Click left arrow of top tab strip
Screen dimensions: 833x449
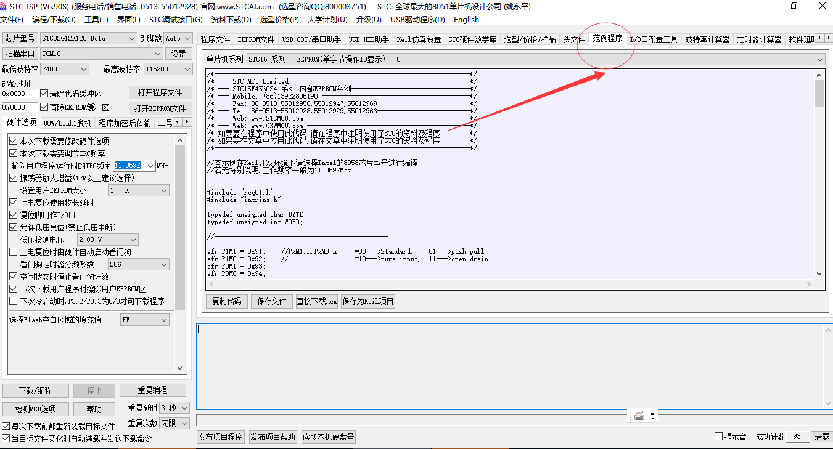(x=819, y=39)
